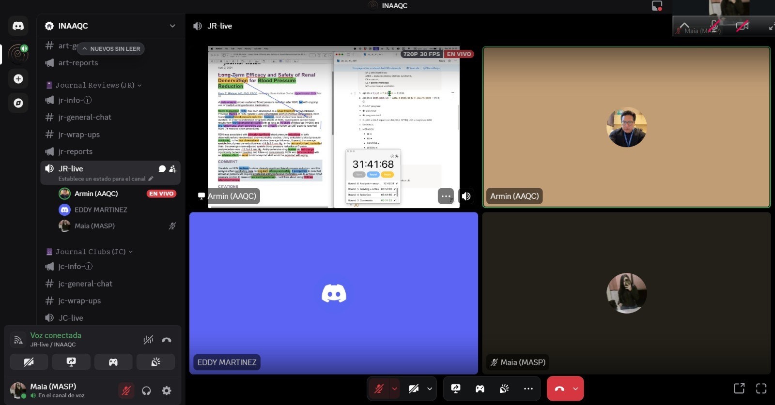This screenshot has width=775, height=405.
Task: Collapse the Journal Reviews (JR) category
Action: click(x=94, y=85)
